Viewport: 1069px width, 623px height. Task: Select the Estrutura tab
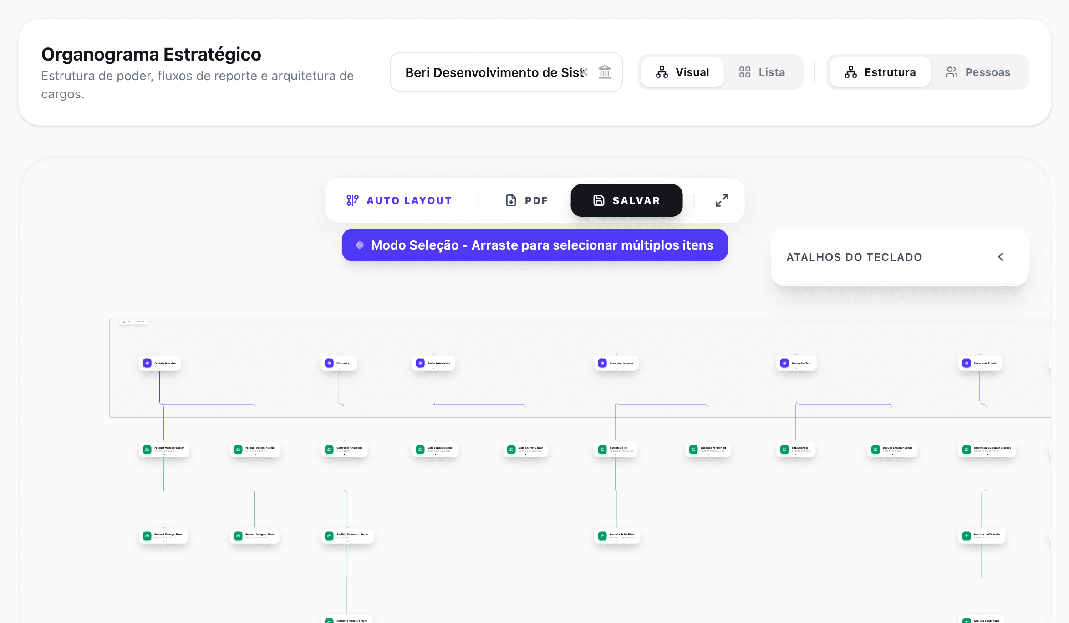pyautogui.click(x=880, y=72)
